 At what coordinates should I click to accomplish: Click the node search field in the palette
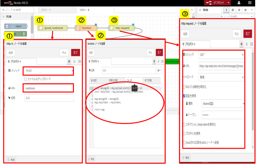(17, 10)
